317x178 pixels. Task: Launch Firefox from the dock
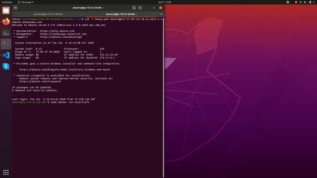(x=6, y=21)
